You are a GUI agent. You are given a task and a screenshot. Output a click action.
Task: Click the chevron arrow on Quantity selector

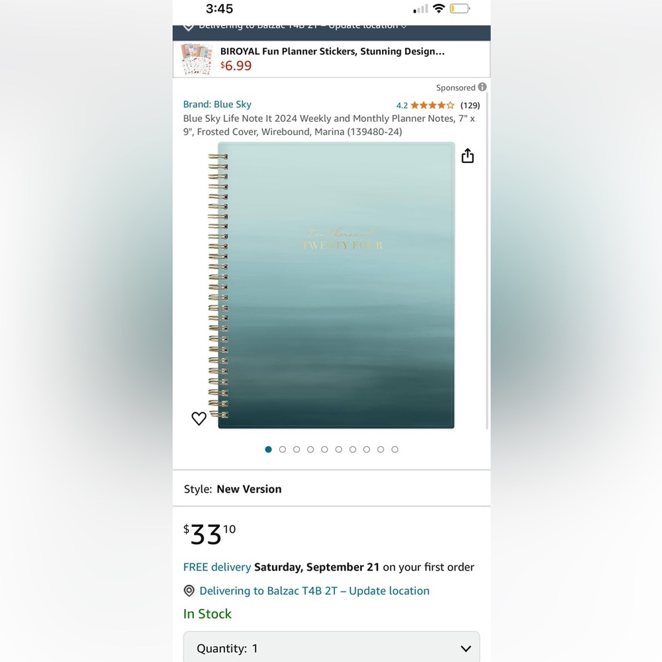[465, 649]
